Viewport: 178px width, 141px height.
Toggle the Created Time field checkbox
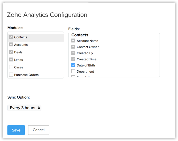73,59
